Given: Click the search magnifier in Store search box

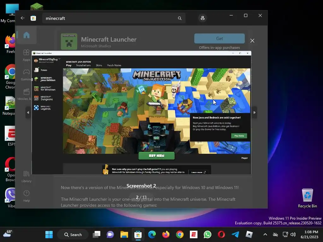Looking at the screenshot, I should (179, 18).
